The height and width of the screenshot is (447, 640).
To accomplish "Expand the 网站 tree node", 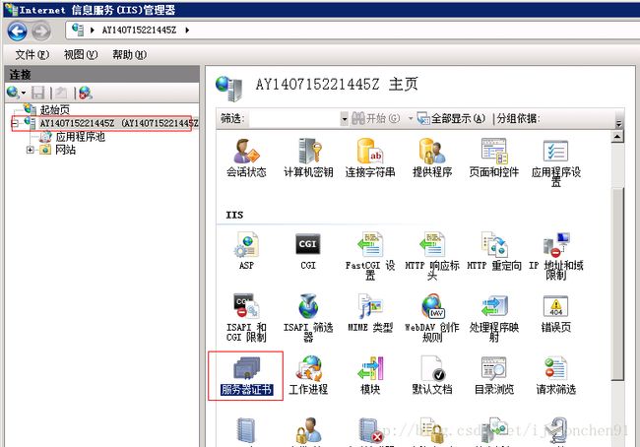I will tap(30, 151).
